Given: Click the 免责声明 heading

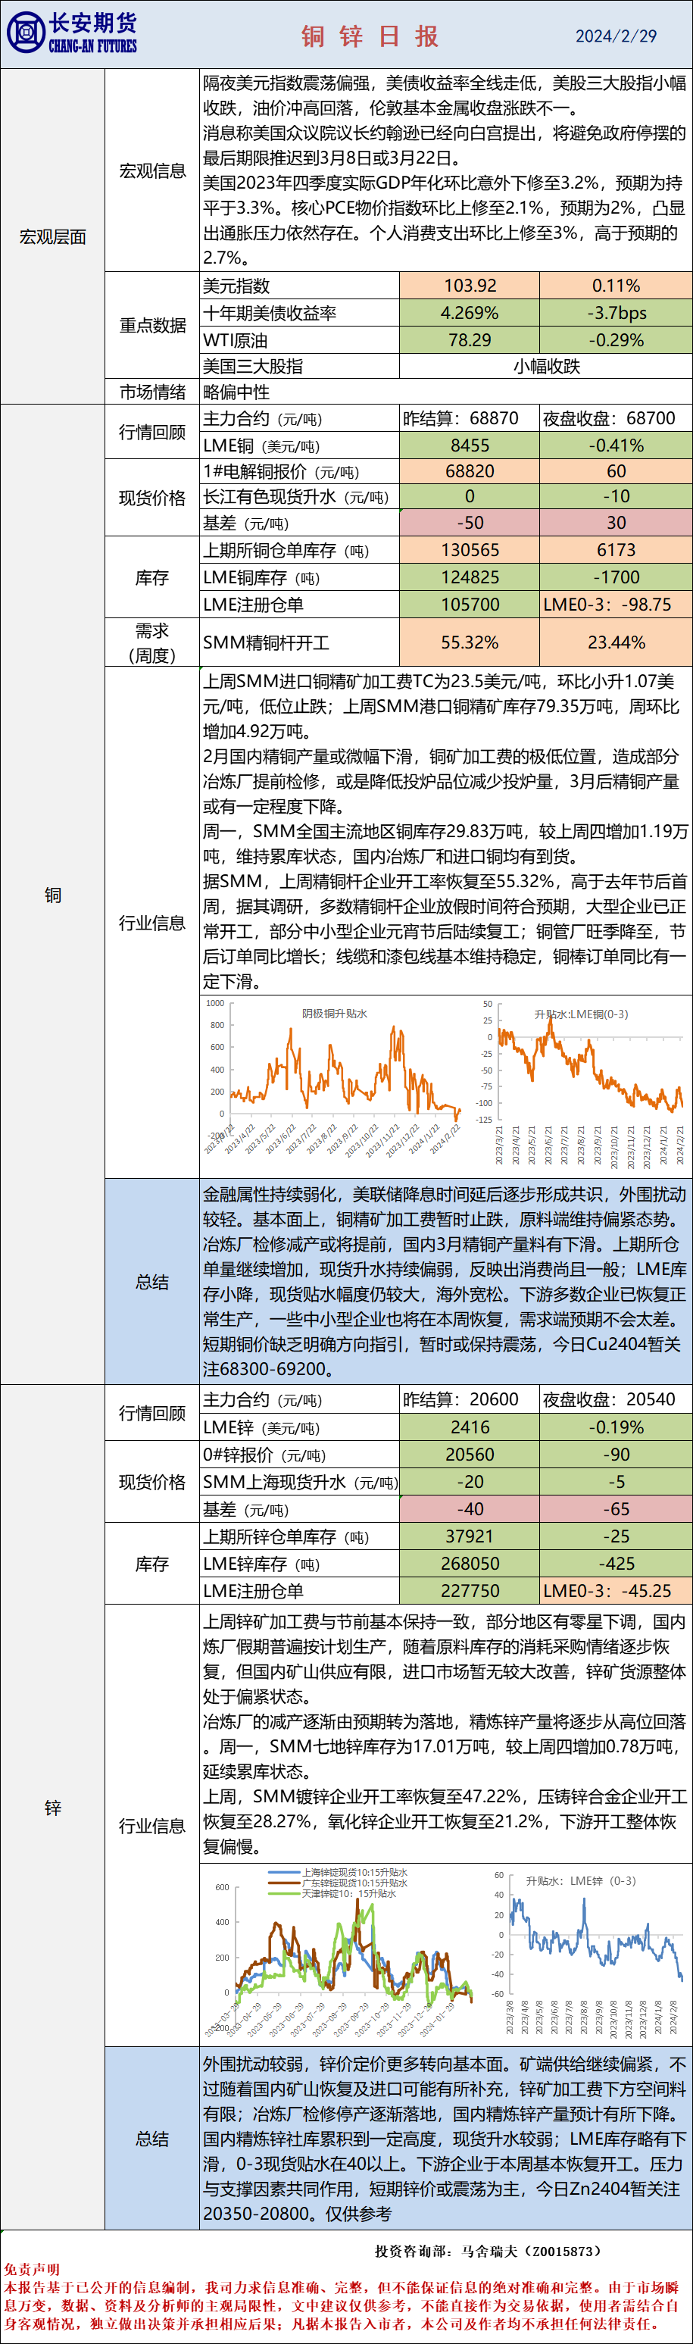Looking at the screenshot, I should [x=31, y=2270].
